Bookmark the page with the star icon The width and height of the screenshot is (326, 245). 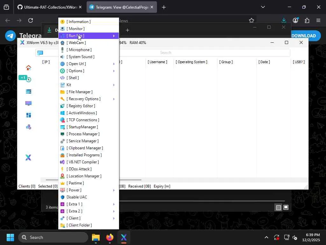[252, 20]
